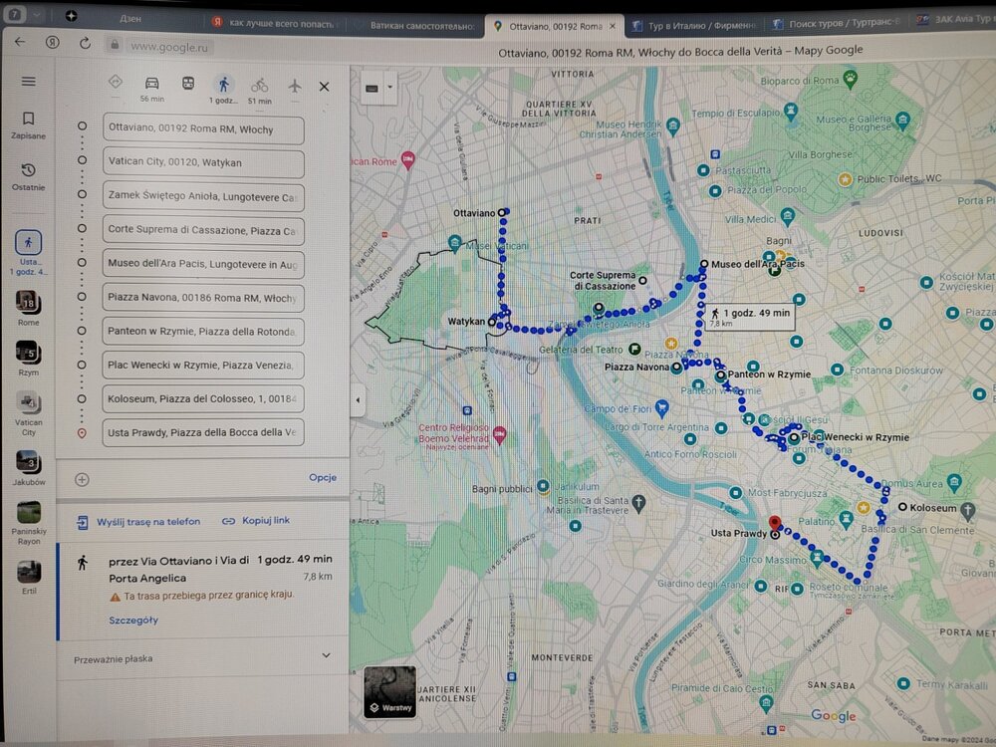Switch to the 'как лучше всего попасть' tab
This screenshot has height=747, width=996.
point(273,24)
